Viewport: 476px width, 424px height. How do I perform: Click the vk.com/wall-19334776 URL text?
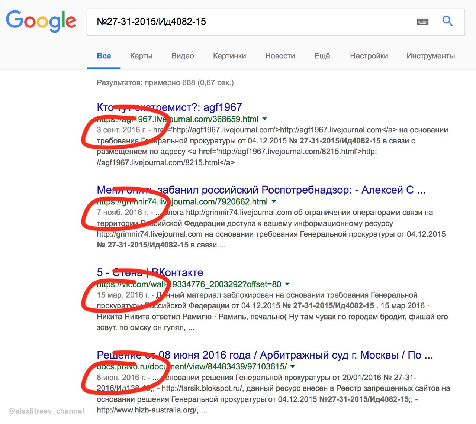[189, 284]
